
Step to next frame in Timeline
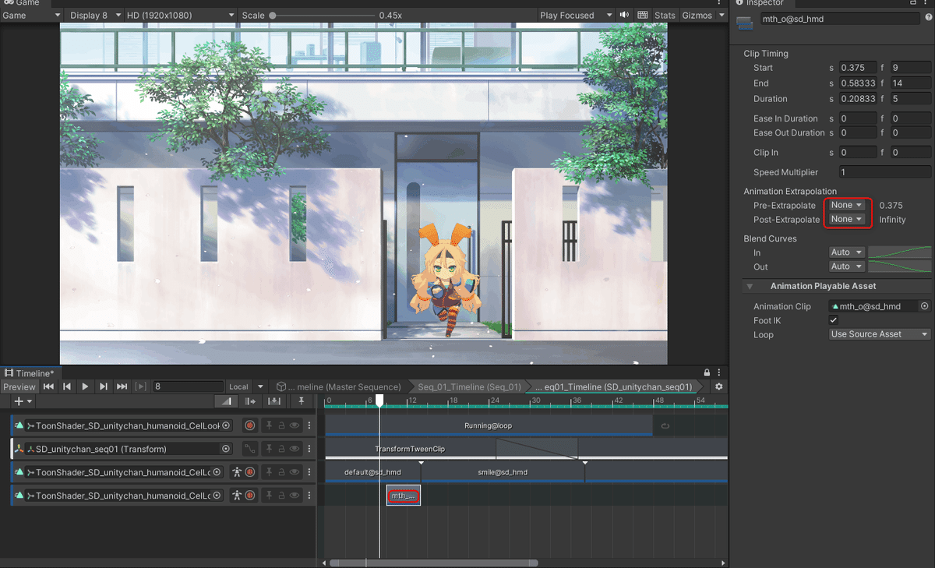tap(104, 386)
